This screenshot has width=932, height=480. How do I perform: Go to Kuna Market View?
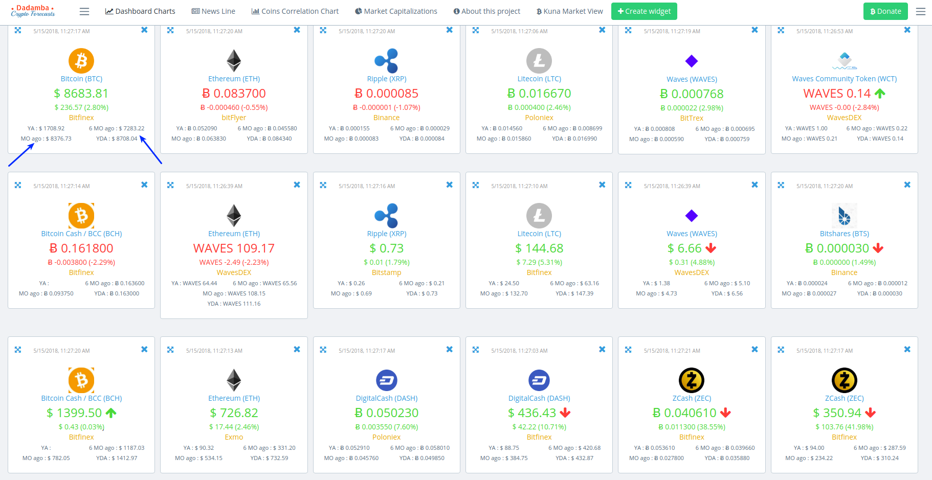click(569, 11)
